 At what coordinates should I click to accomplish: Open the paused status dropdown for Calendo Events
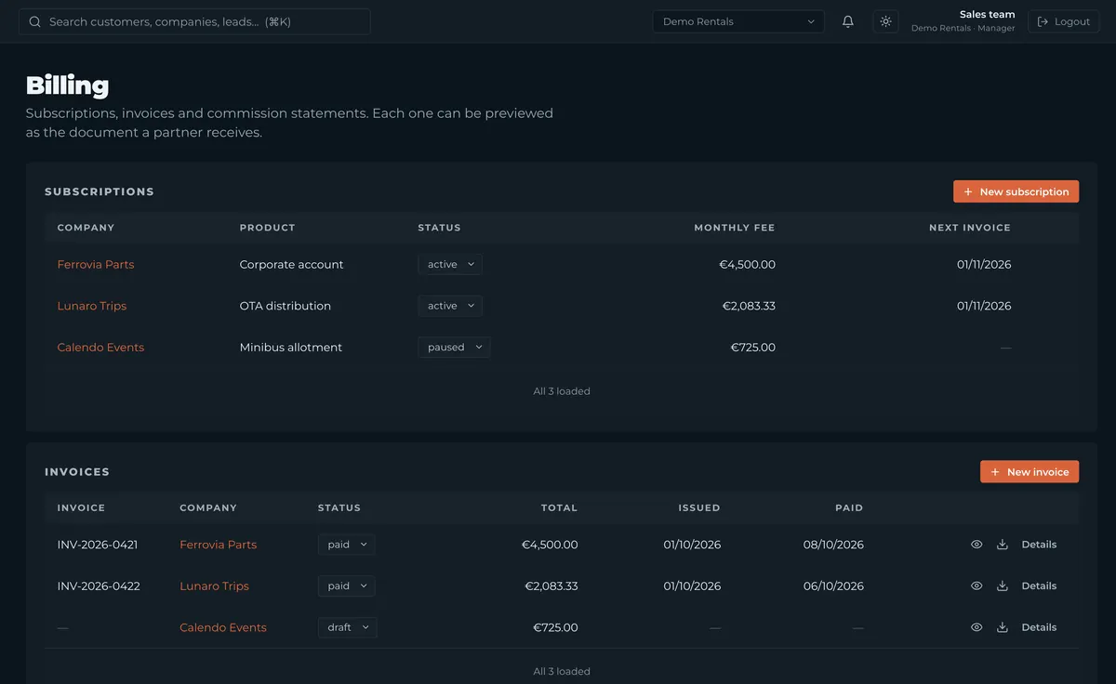coord(454,348)
